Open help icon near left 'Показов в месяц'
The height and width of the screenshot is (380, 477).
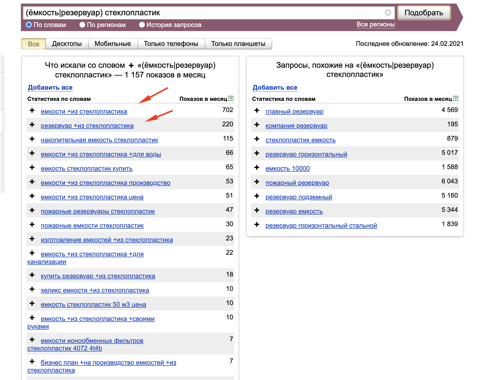coord(231,98)
